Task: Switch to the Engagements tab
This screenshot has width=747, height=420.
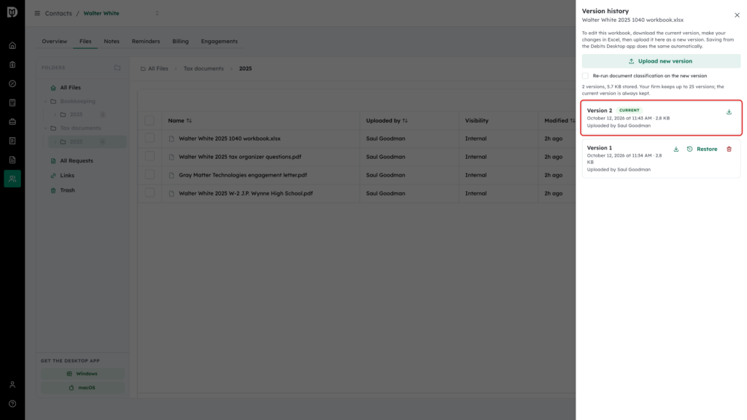Action: pos(219,42)
